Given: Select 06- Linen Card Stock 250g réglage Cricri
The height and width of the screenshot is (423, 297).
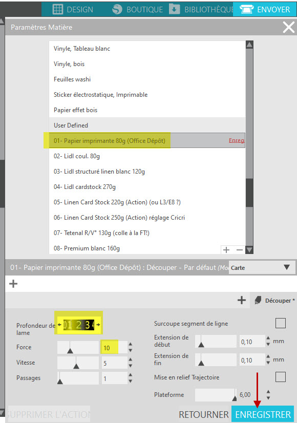Looking at the screenshot, I should pos(147,218).
